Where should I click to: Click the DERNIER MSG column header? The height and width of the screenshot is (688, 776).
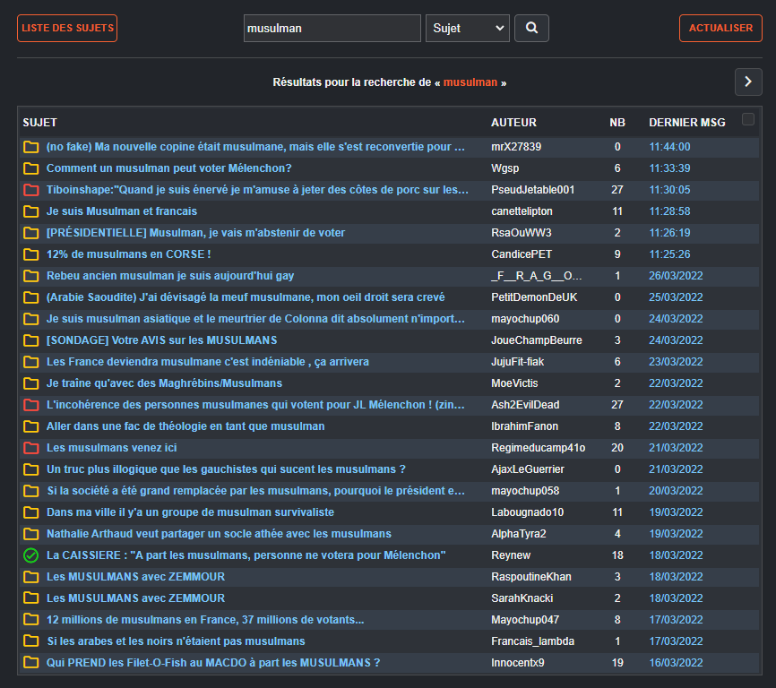[x=686, y=123]
